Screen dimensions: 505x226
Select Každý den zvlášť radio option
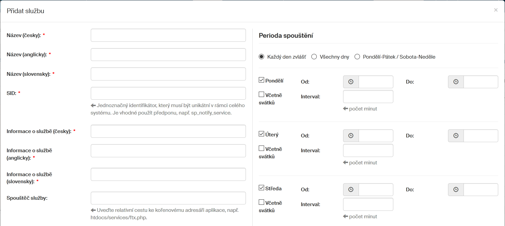(261, 57)
